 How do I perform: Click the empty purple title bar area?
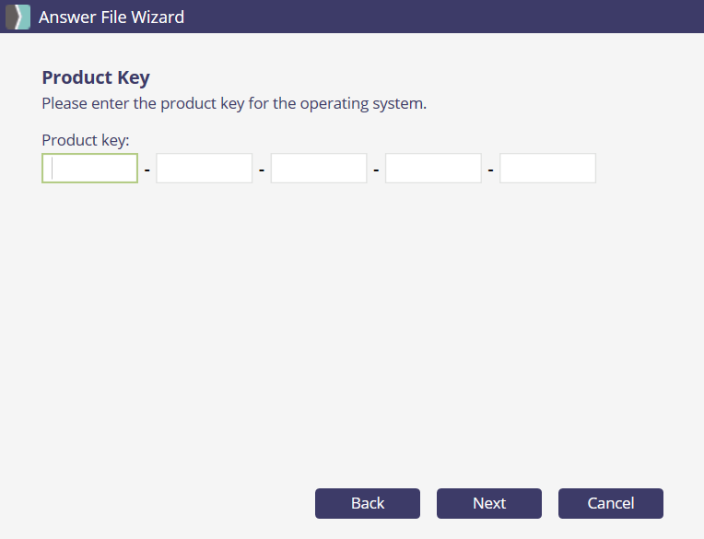442,17
